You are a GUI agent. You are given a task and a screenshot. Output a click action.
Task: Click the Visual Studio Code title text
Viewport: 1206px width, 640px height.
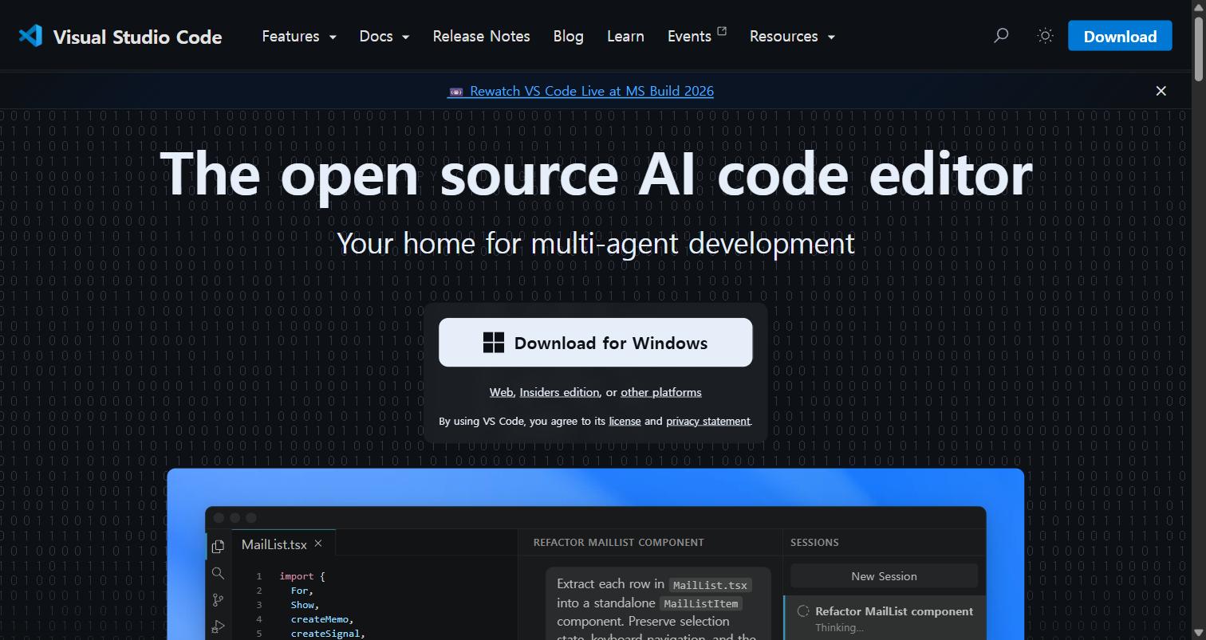pos(137,37)
